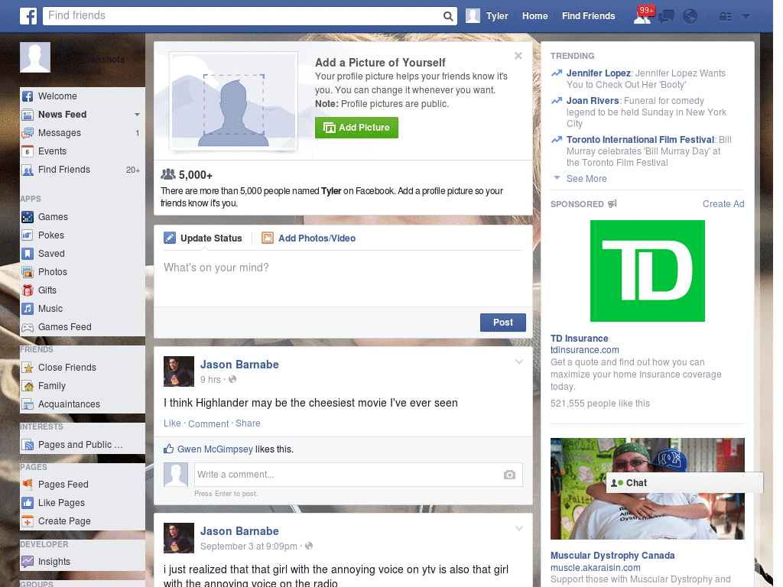The height and width of the screenshot is (587, 783).
Task: Share the Highlander post
Action: 248,423
